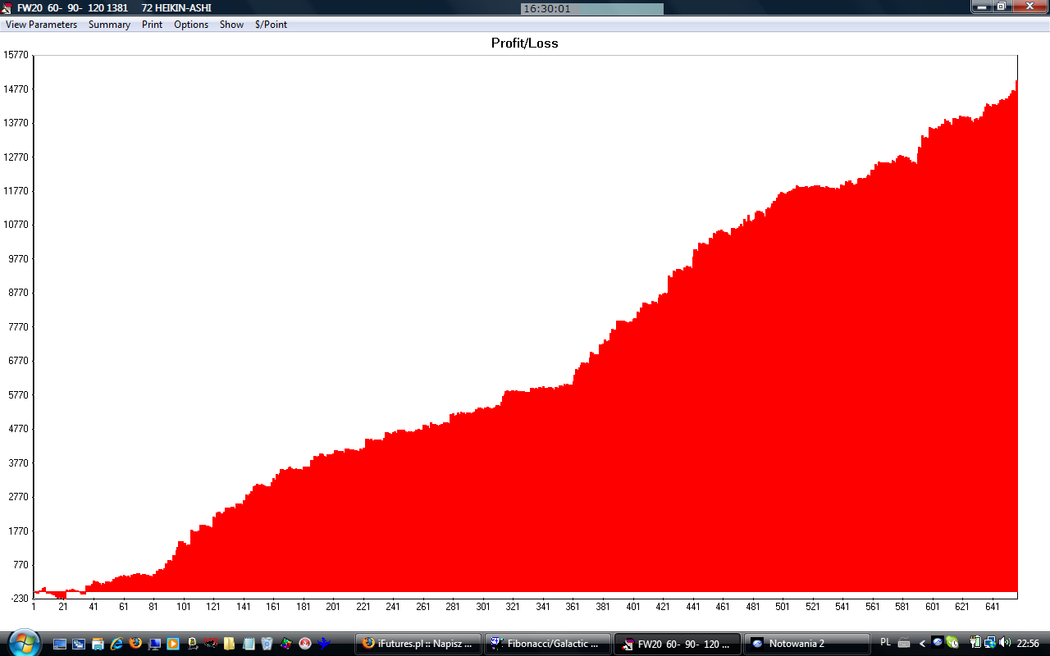
Task: Open the Show menu
Action: click(231, 25)
